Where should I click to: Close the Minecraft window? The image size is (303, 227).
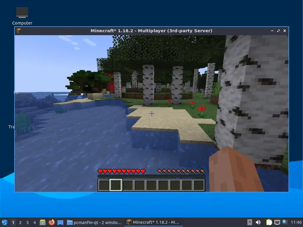[284, 31]
